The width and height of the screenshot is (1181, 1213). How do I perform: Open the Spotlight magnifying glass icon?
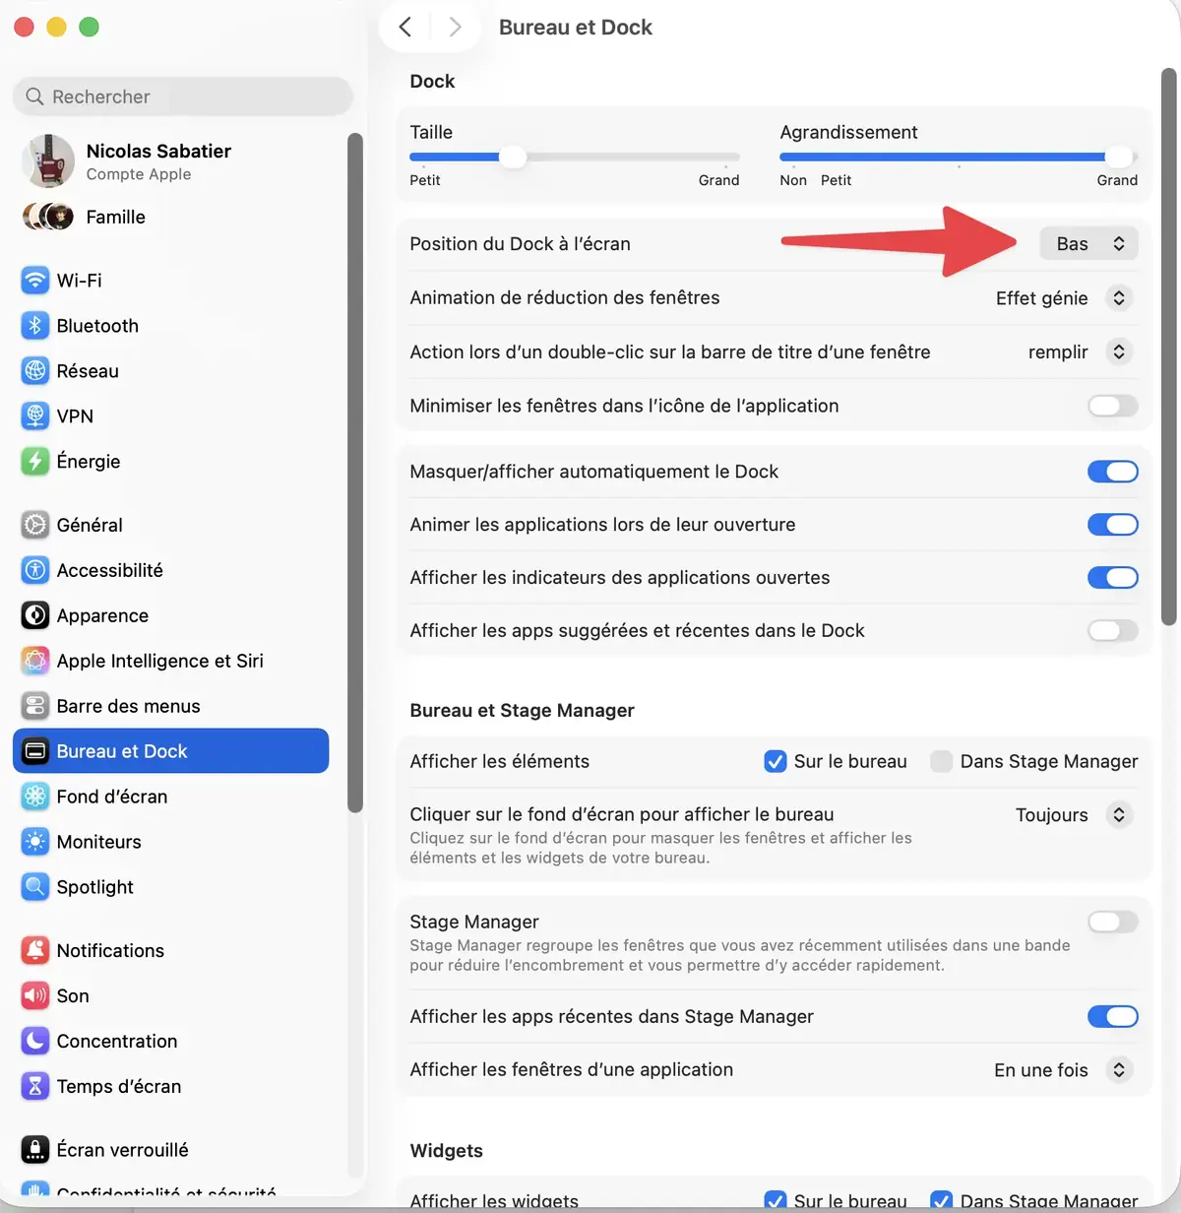click(34, 887)
